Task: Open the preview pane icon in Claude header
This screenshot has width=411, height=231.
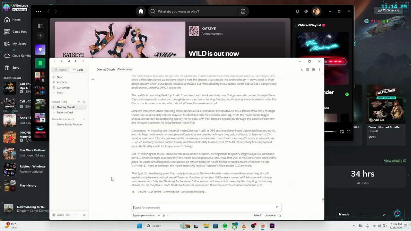Action: point(307,70)
